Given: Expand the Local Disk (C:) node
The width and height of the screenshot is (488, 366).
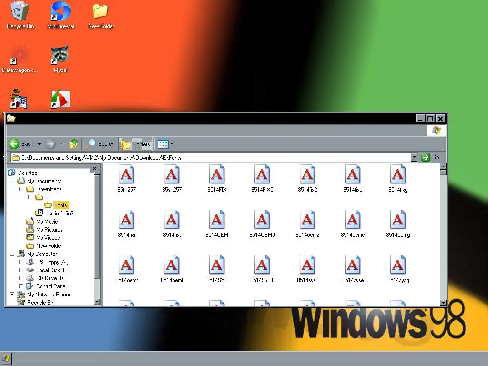Looking at the screenshot, I should pos(21,270).
